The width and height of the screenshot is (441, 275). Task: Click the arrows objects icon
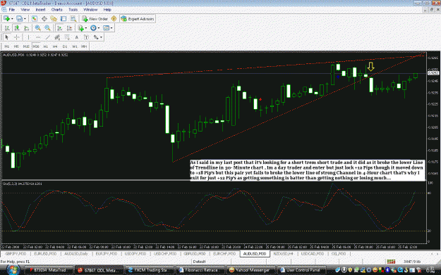click(96, 37)
